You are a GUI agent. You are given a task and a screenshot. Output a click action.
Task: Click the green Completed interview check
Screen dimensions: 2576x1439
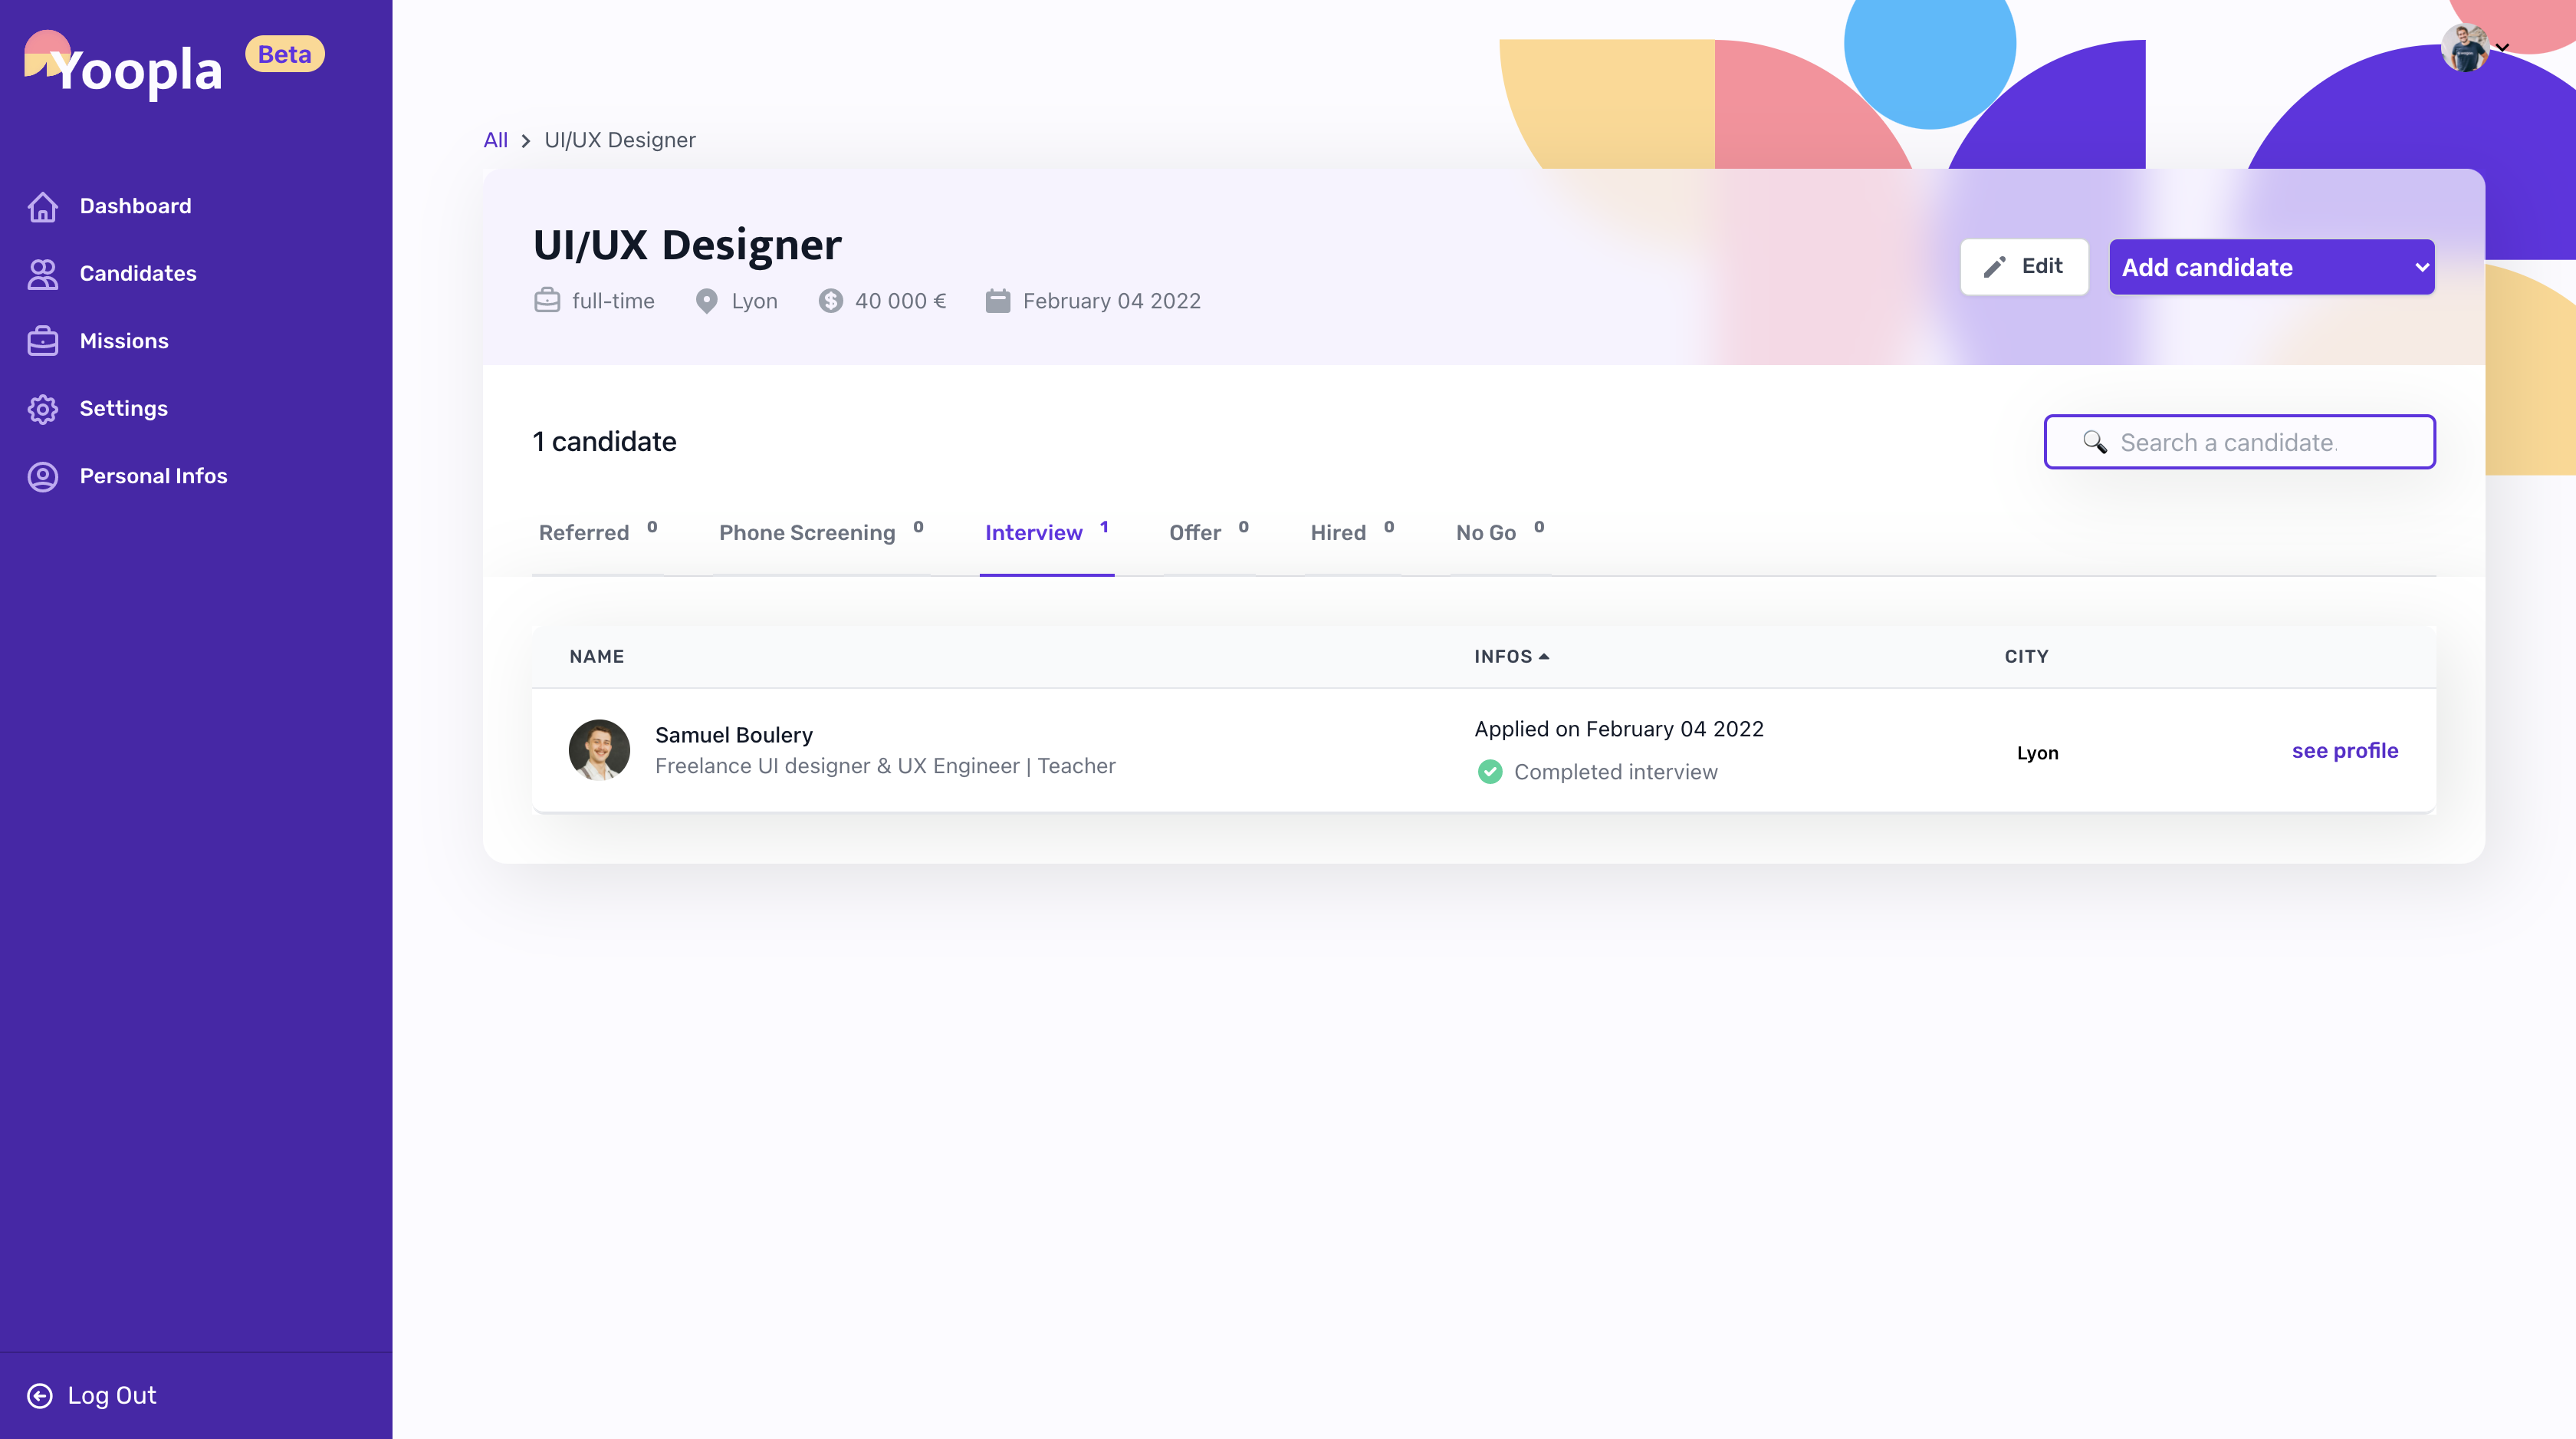tap(1490, 772)
